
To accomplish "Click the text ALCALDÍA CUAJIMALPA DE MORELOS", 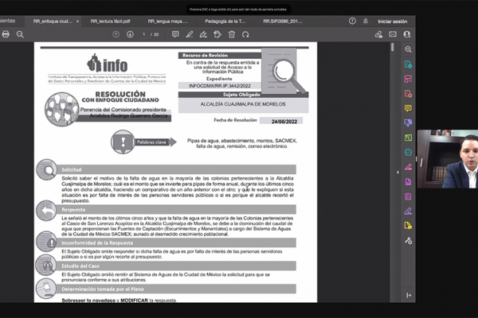I will (x=243, y=104).
